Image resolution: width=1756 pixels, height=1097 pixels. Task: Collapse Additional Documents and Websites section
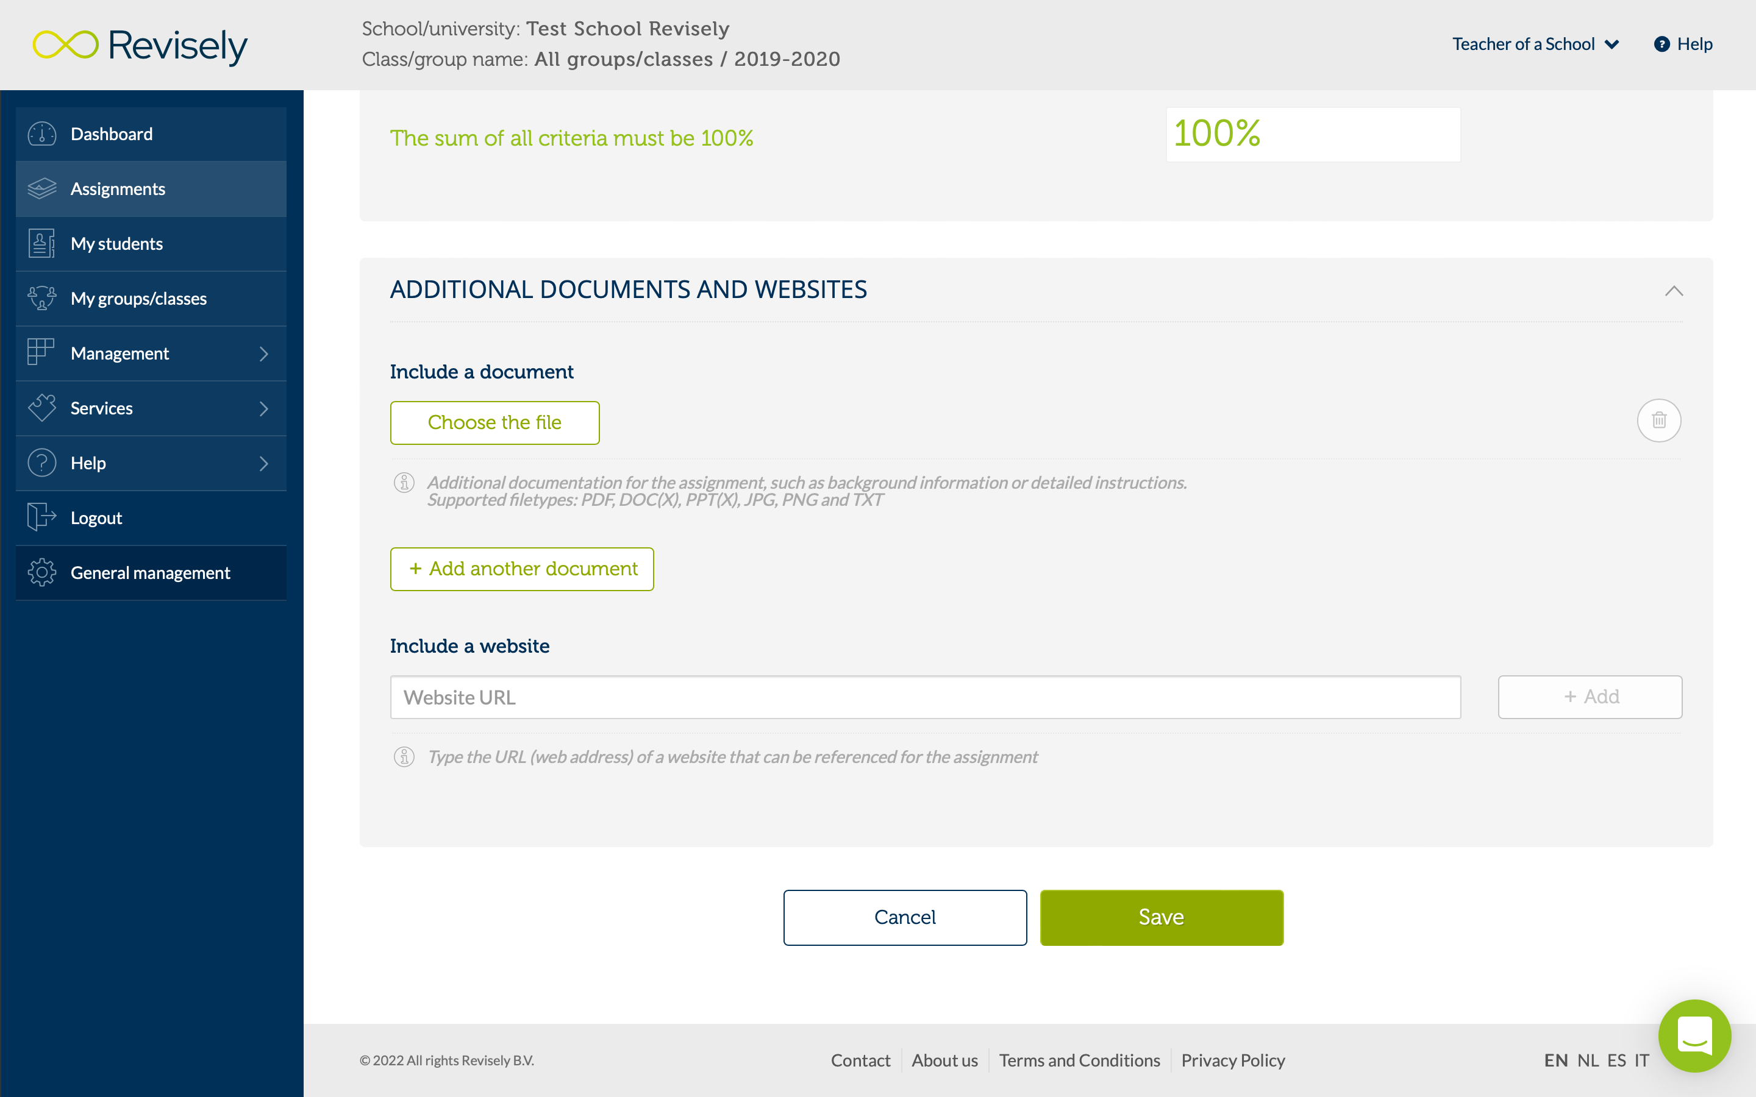click(x=1673, y=291)
